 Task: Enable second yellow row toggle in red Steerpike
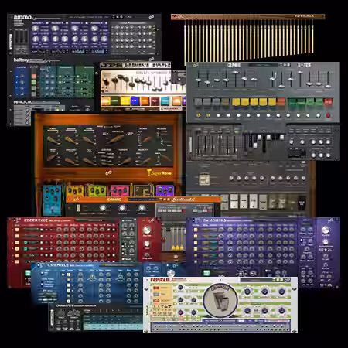coord(17,236)
